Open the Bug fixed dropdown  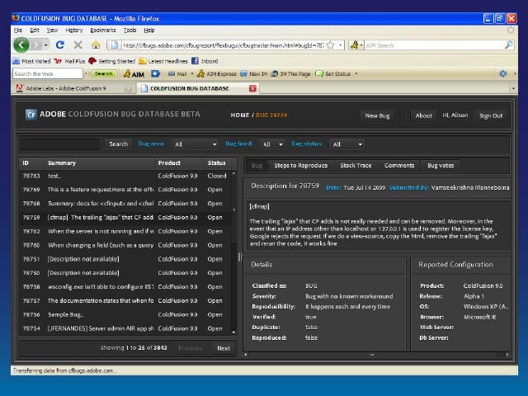pyautogui.click(x=272, y=144)
